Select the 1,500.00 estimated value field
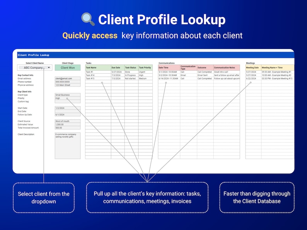 pyautogui.click(x=68, y=125)
